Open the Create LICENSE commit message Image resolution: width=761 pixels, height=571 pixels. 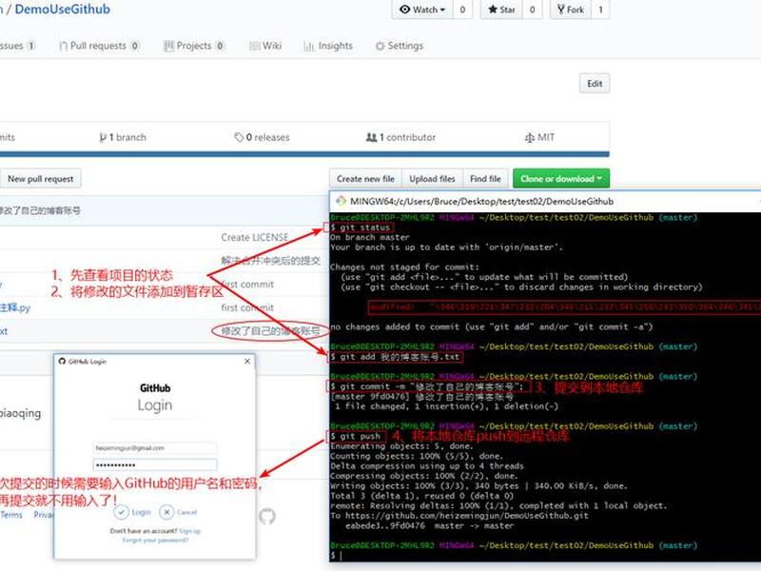pyautogui.click(x=255, y=237)
